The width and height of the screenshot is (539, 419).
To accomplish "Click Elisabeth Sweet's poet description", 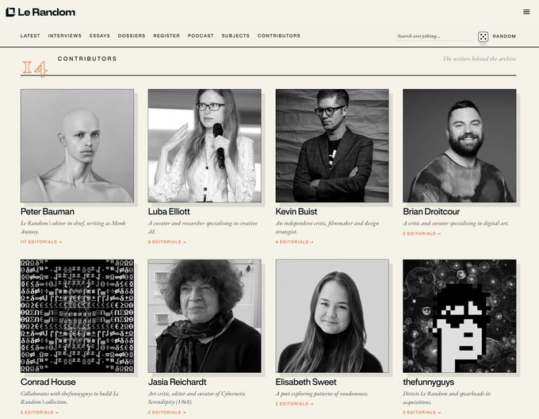I will 322,394.
